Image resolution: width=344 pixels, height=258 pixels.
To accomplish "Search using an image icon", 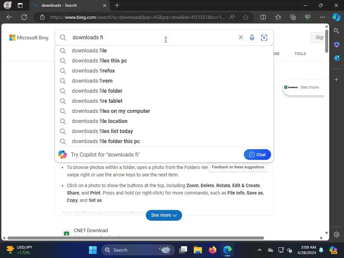I will [x=264, y=38].
